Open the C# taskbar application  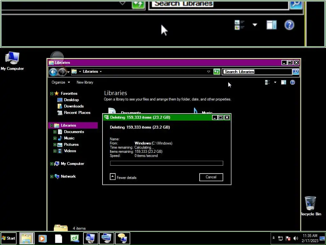pyautogui.click(x=74, y=238)
